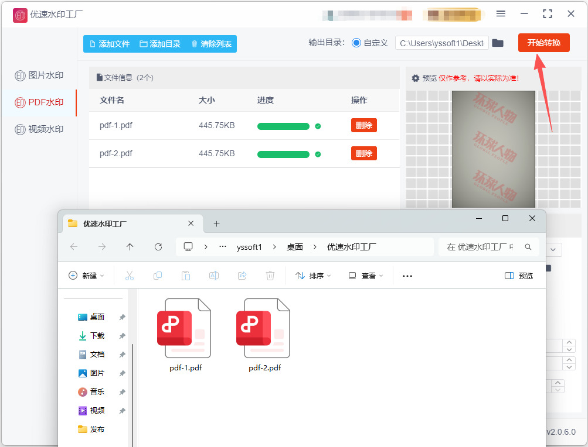Go forward in File Explorer

102,247
